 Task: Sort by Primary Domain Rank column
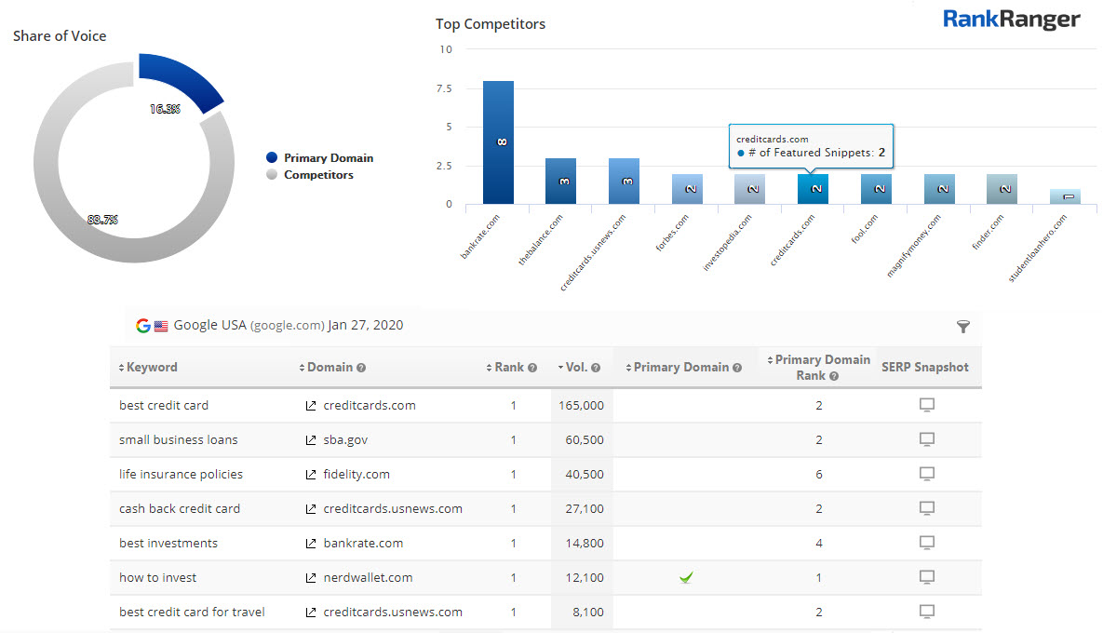click(x=821, y=367)
